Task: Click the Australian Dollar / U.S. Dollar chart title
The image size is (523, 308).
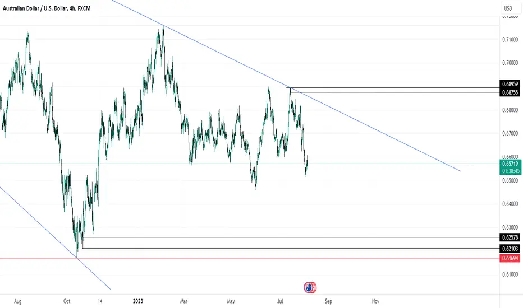Action: pos(47,8)
